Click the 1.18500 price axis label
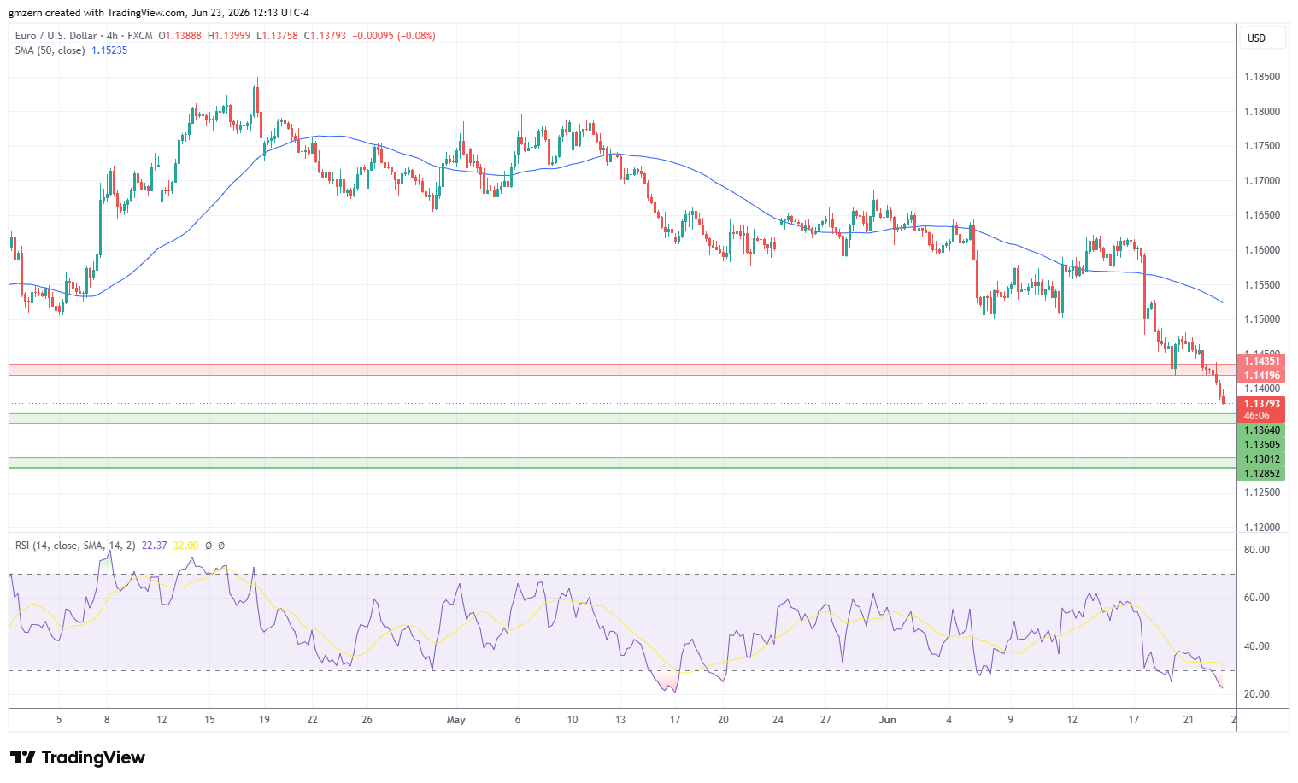 pyautogui.click(x=1262, y=77)
